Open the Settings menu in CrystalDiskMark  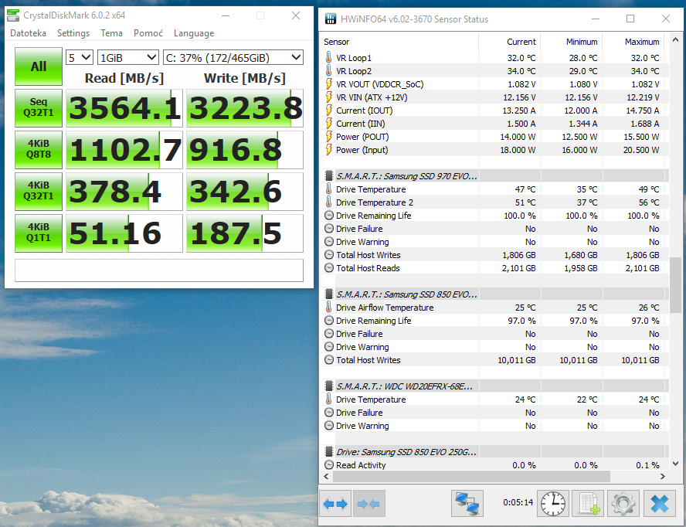coord(73,33)
